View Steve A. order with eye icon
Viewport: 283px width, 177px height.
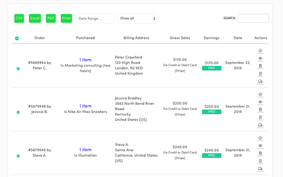[260, 146]
